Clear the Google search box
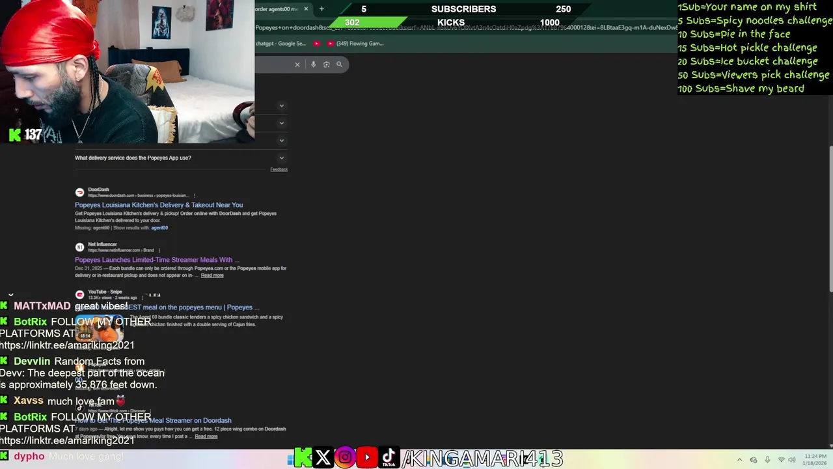The width and height of the screenshot is (833, 469). (x=297, y=64)
